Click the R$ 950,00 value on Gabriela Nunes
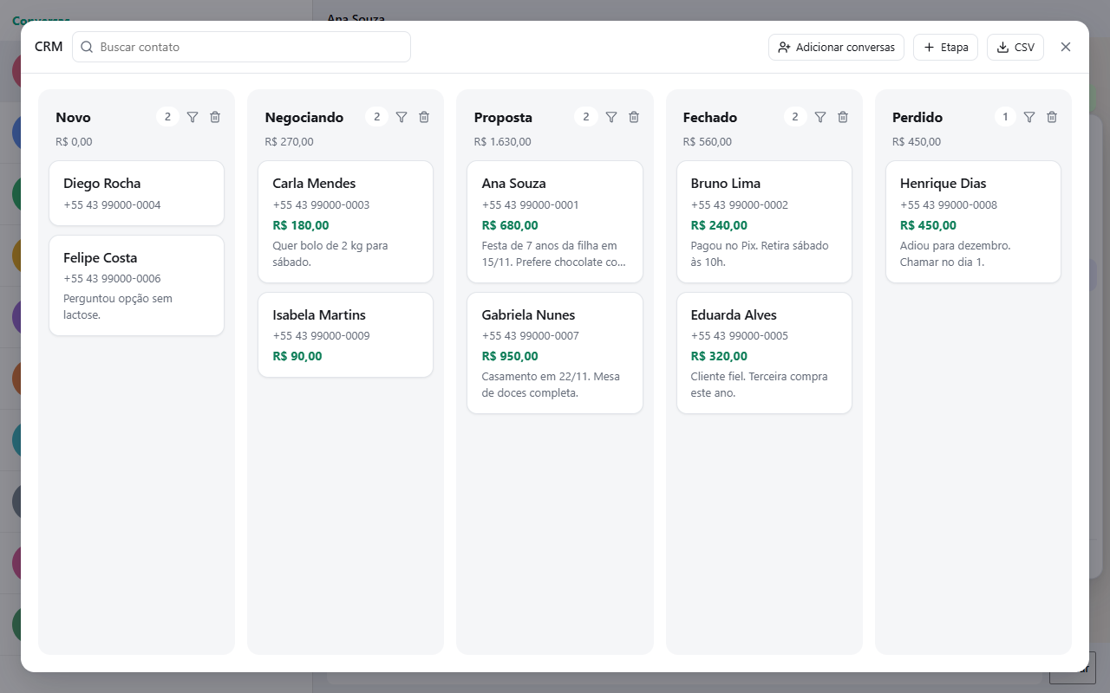The image size is (1110, 693). (x=510, y=356)
